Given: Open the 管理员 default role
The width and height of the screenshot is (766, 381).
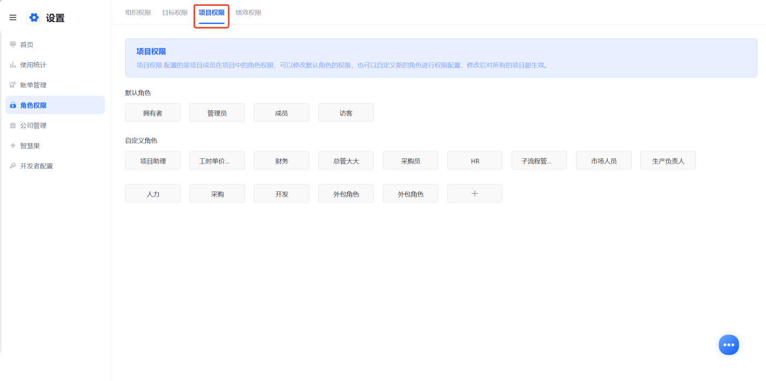Looking at the screenshot, I should [217, 113].
